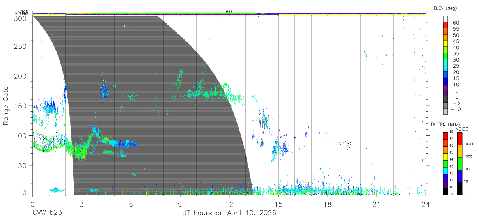
Task: Select the cyan TX FRQ segment between 12 and 13
Action: (445, 170)
